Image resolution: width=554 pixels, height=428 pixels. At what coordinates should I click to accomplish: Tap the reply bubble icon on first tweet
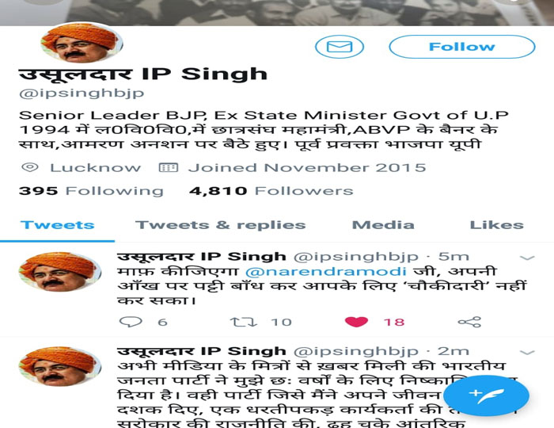[x=131, y=322]
